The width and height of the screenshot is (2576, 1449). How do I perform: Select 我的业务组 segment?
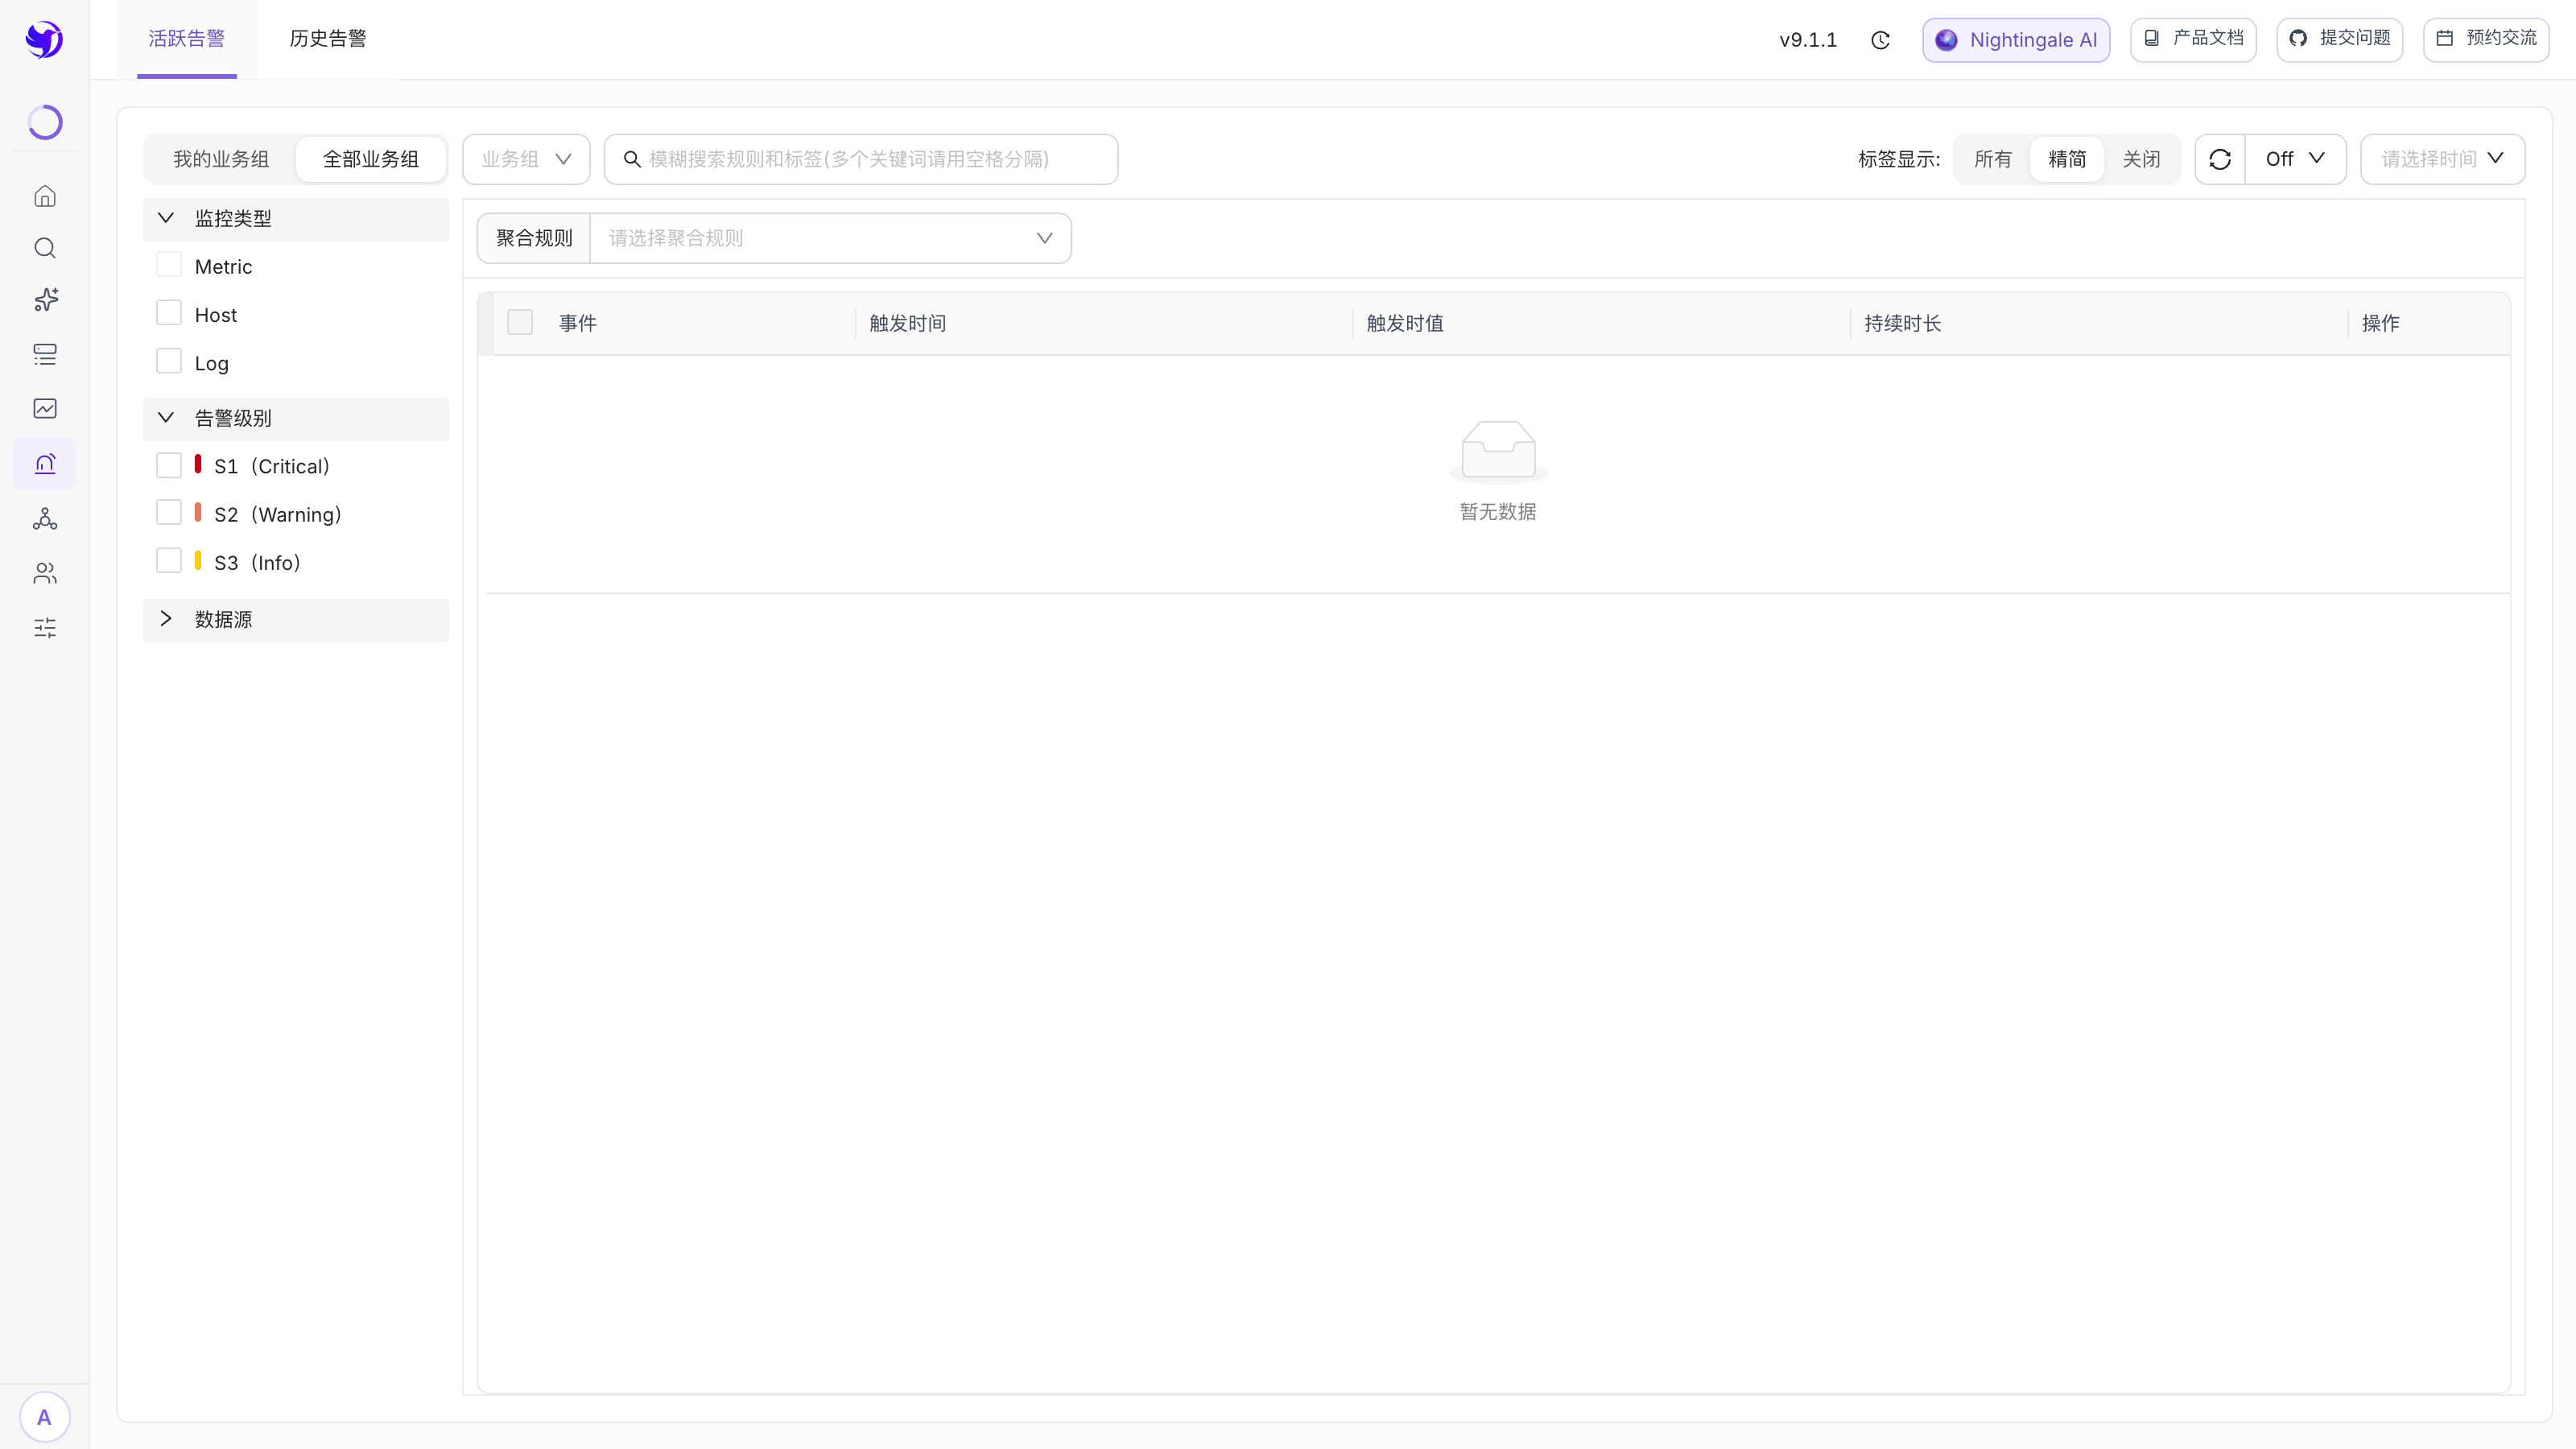(x=221, y=159)
